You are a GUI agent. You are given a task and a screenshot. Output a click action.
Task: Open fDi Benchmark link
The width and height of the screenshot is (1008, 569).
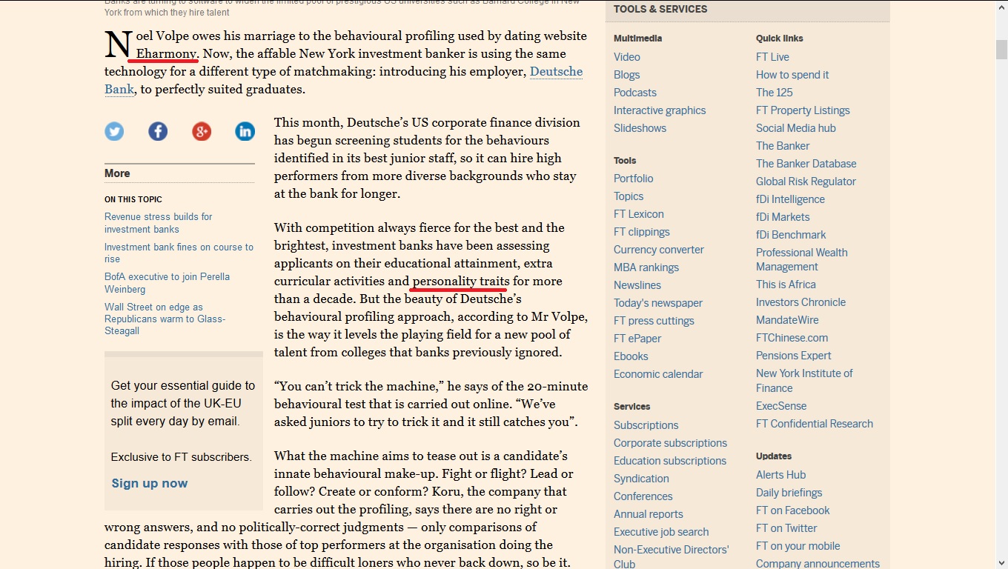791,235
